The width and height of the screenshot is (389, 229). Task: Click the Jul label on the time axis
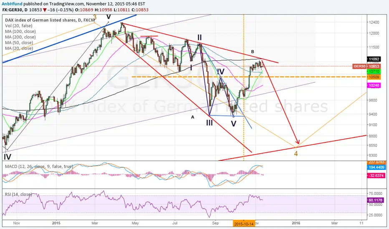pos(174,223)
